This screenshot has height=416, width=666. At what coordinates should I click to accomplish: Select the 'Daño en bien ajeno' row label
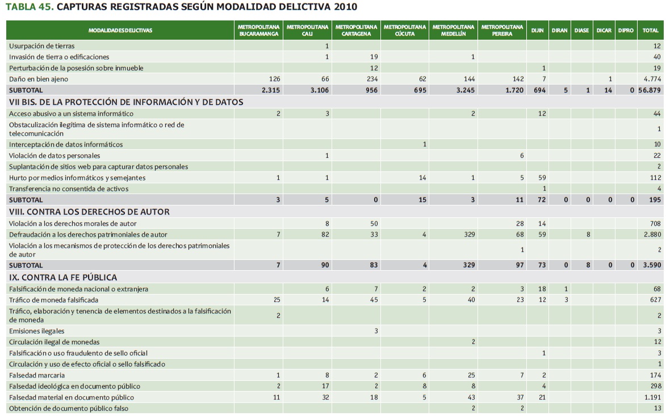click(x=39, y=79)
